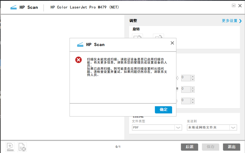The width and height of the screenshot is (245, 153).
Task: Delete the scanned page
Action: tap(22, 147)
